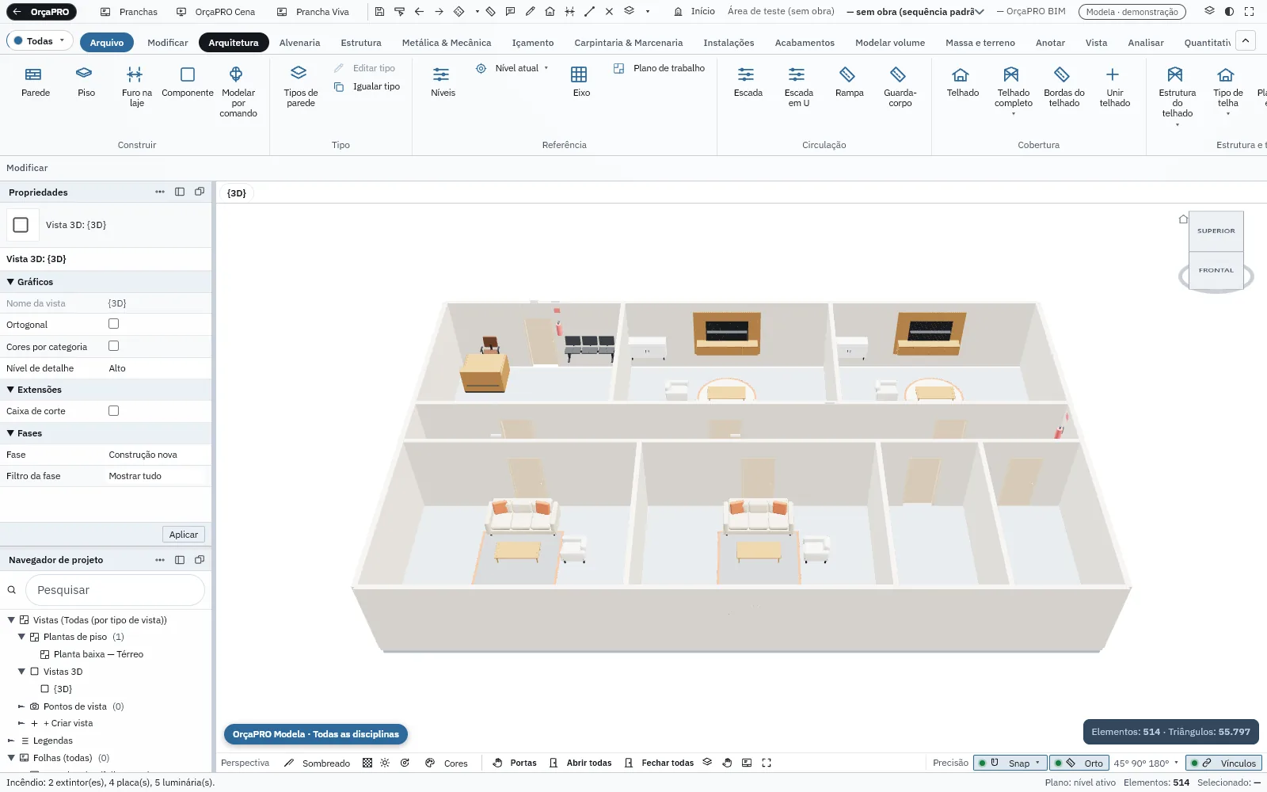
Task: Pick the Guarda-corpo railing tool
Action: 900,86
